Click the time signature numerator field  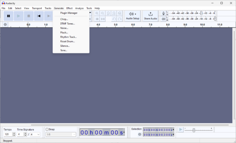coord(20,134)
